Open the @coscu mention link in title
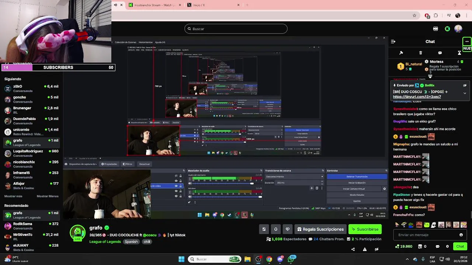Image resolution: width=472 pixels, height=265 pixels. (150, 235)
